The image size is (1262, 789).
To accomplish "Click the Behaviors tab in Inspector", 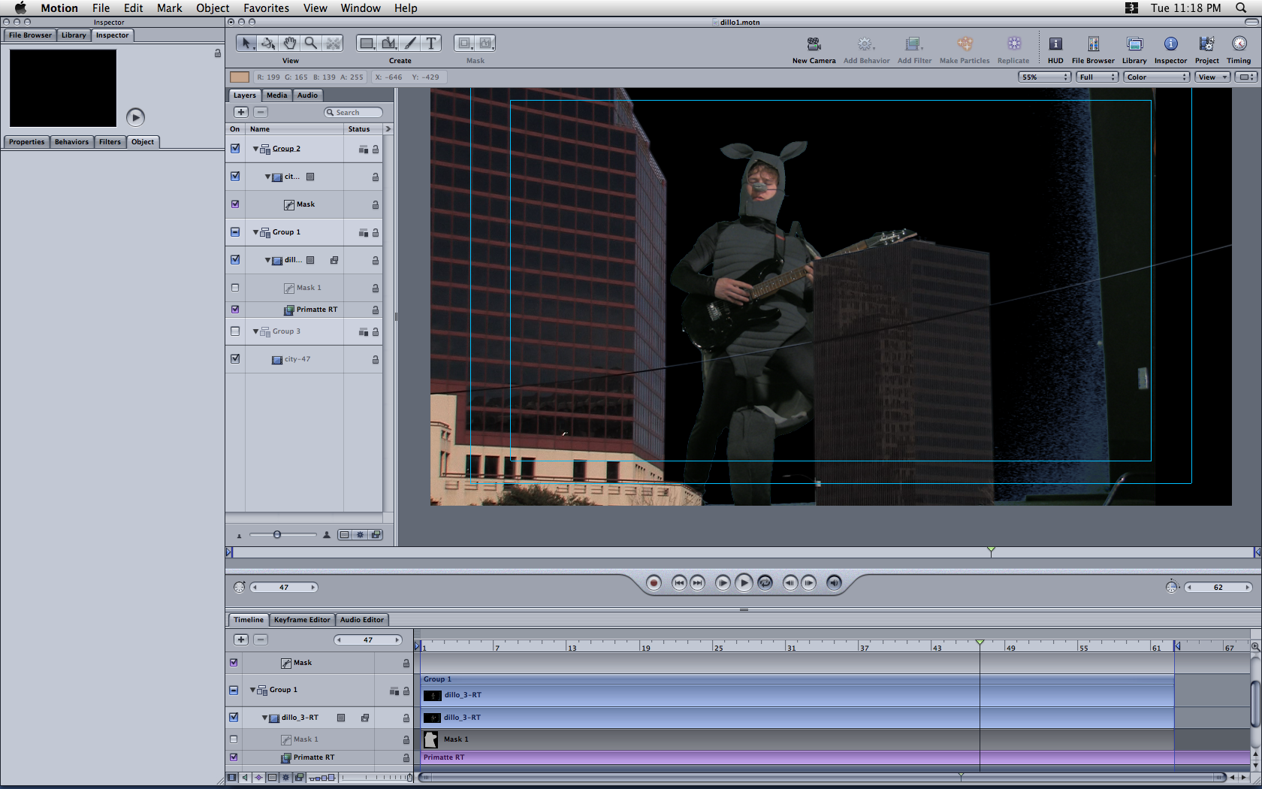I will 71,142.
